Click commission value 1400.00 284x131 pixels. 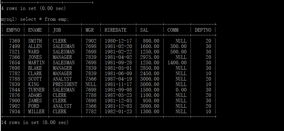(177, 62)
